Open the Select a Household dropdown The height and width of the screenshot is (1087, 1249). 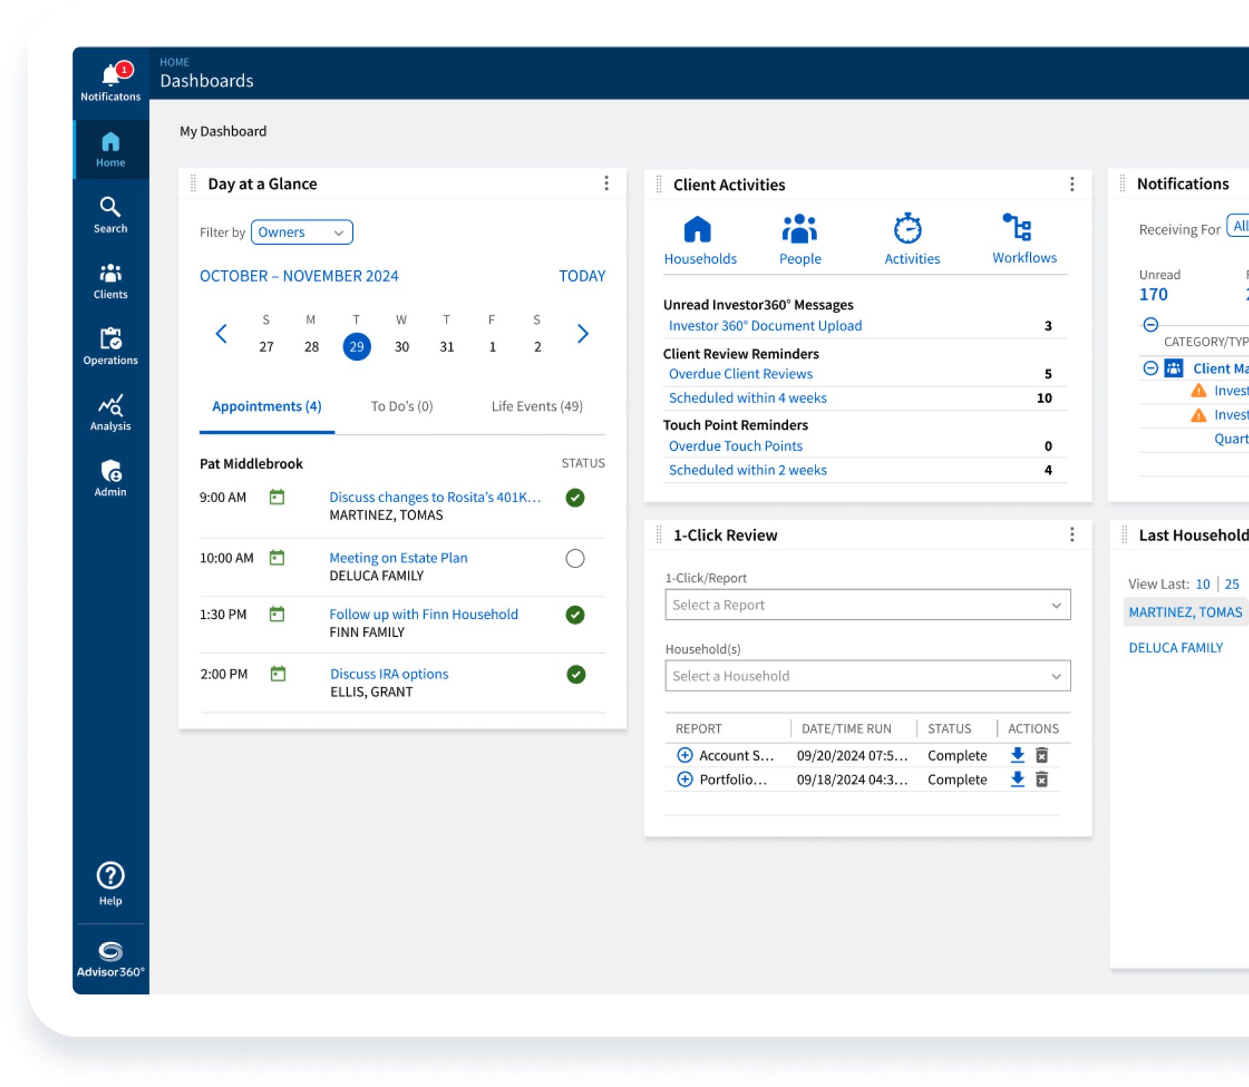tap(867, 676)
